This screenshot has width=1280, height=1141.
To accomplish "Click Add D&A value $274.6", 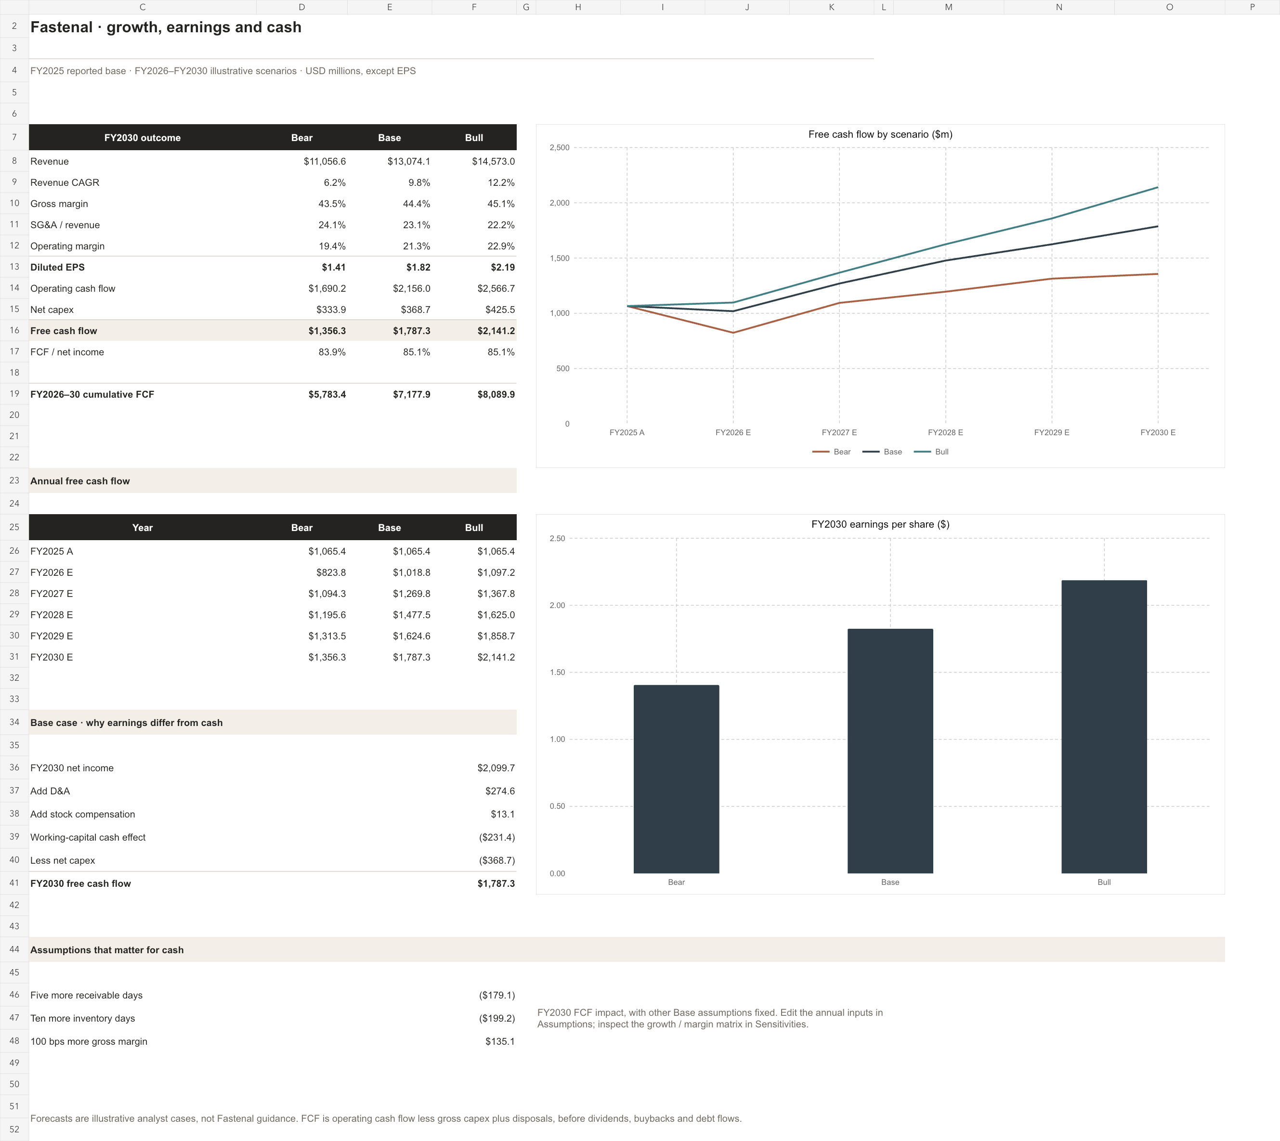I will click(500, 791).
